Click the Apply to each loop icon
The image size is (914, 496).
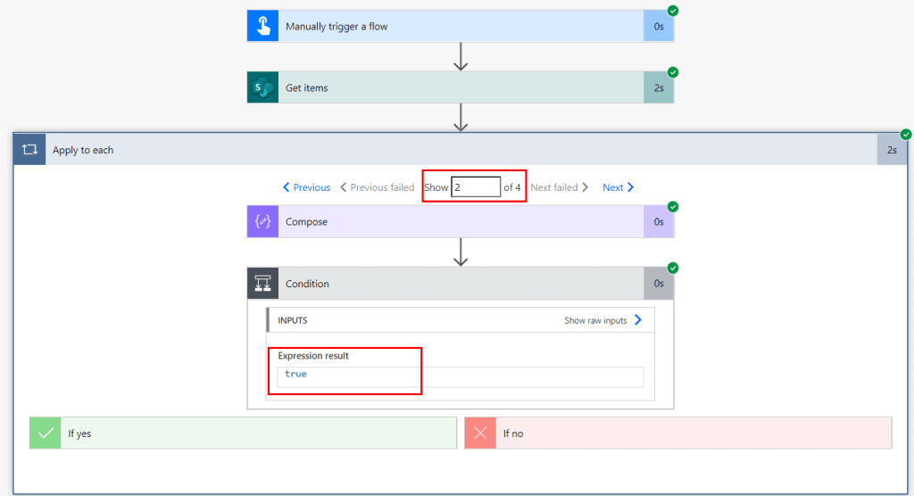29,150
